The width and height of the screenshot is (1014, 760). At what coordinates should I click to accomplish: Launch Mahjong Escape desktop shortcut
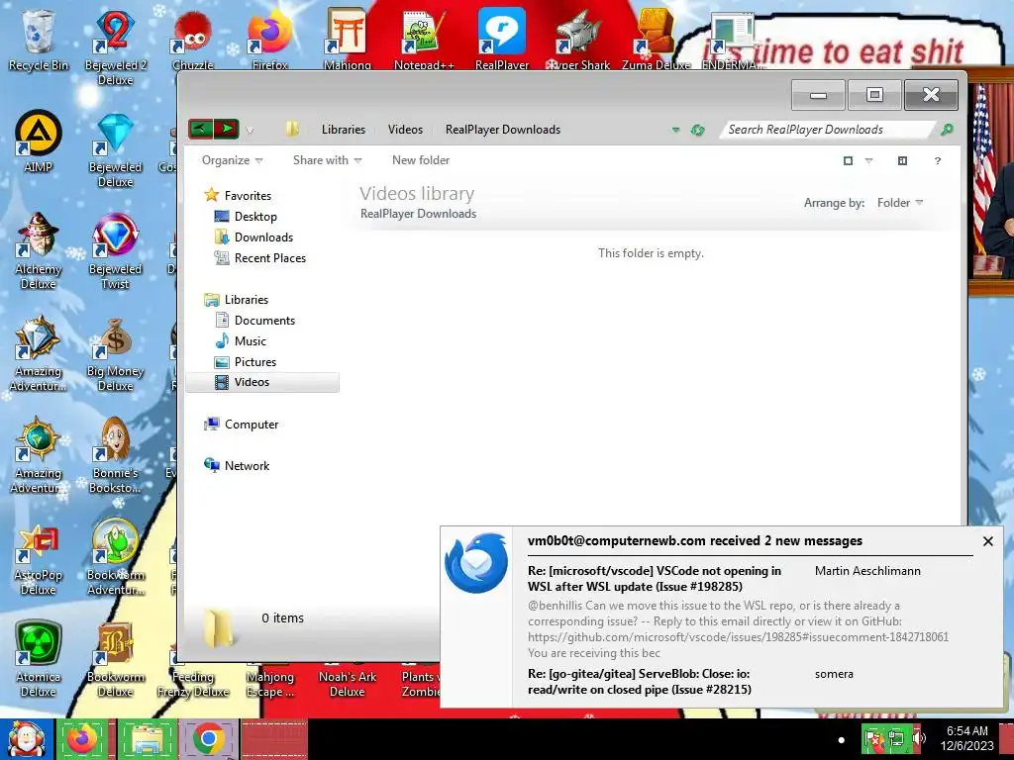click(269, 684)
